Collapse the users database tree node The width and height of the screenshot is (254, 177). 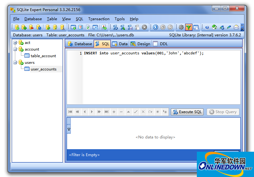point(15,62)
